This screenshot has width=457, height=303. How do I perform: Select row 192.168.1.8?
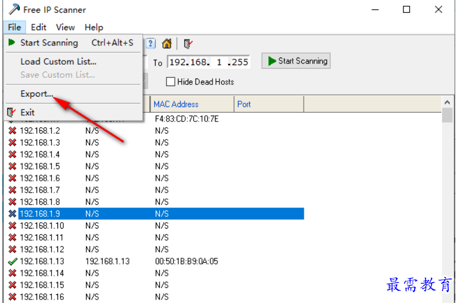pos(156,202)
